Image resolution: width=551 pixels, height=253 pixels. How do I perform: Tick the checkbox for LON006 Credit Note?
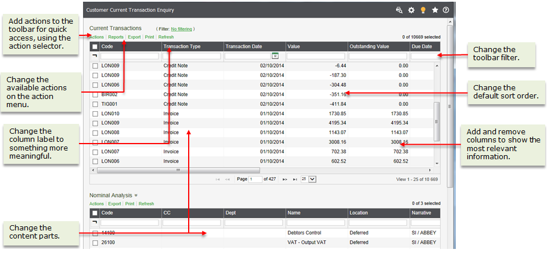pos(95,85)
